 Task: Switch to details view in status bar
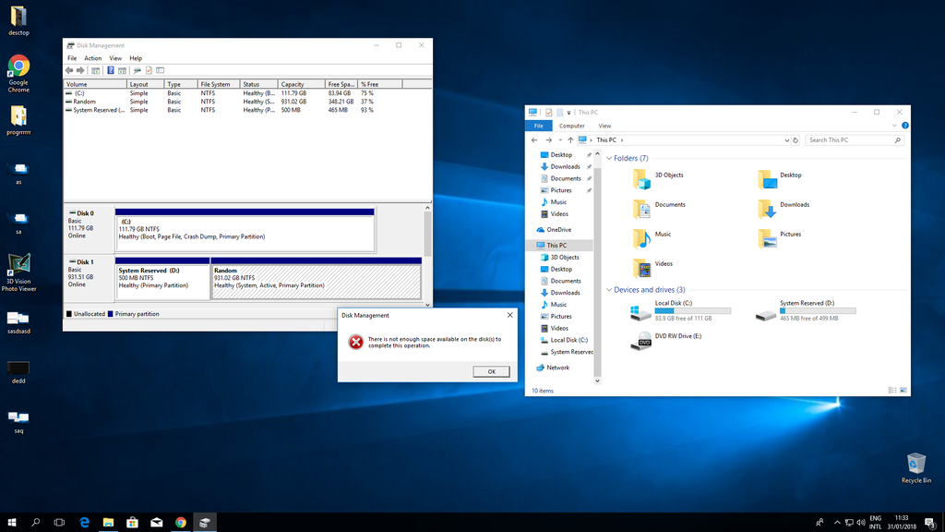click(x=892, y=391)
